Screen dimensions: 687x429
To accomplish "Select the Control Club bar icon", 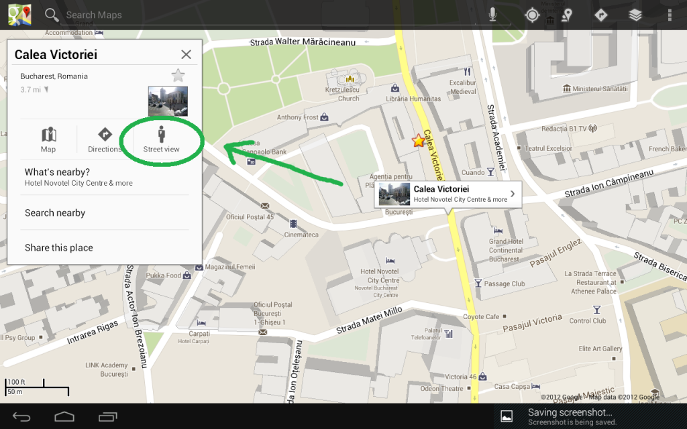I will coord(596,310).
